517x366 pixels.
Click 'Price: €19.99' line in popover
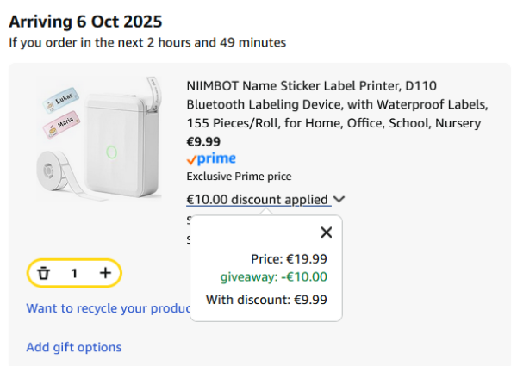tap(288, 258)
